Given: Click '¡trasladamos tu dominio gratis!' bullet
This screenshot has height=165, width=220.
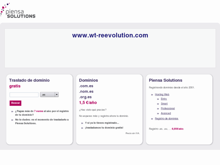Looking at the screenshot, I should pos(104,127).
